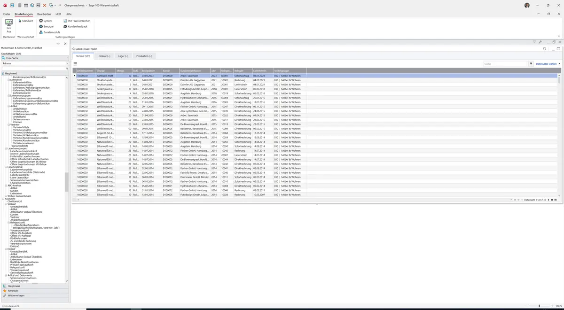The height and width of the screenshot is (310, 564).
Task: Expand the Weitere Auswertungen tree node
Action: click(6, 196)
